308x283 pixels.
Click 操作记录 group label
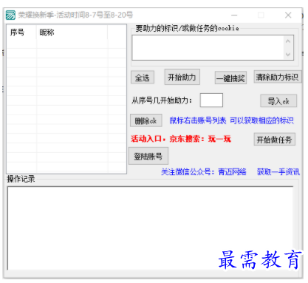point(21,179)
